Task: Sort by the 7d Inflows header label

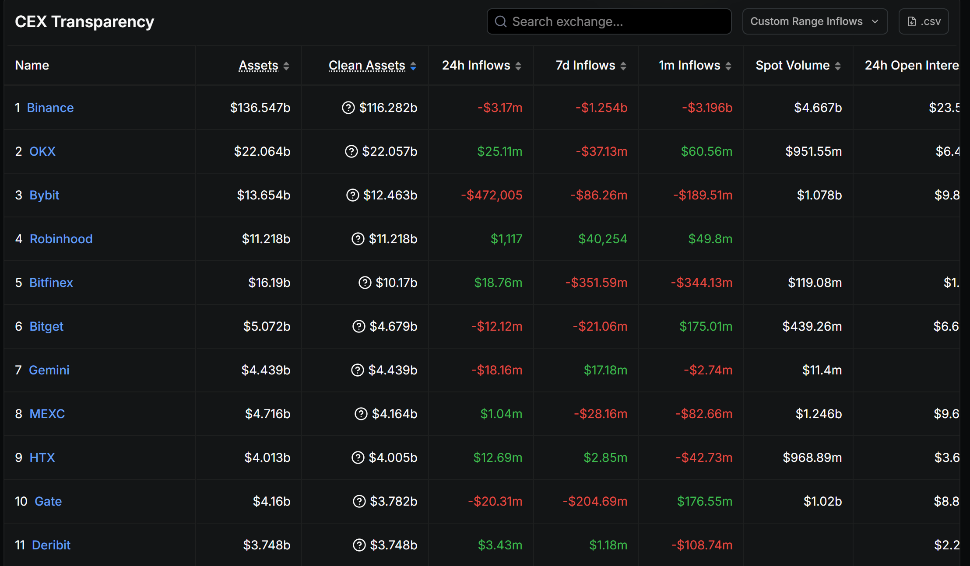Action: coord(585,66)
